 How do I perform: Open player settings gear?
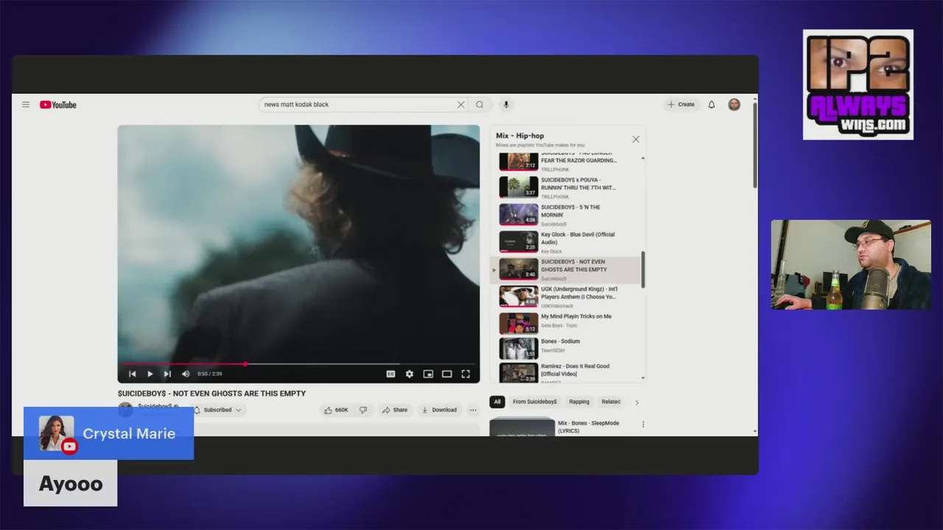(x=410, y=374)
